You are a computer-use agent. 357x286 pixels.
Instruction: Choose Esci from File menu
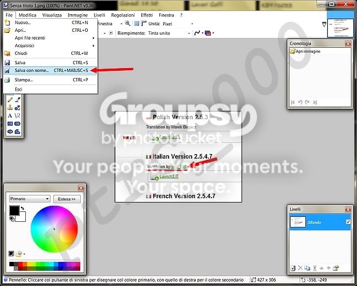coord(51,89)
